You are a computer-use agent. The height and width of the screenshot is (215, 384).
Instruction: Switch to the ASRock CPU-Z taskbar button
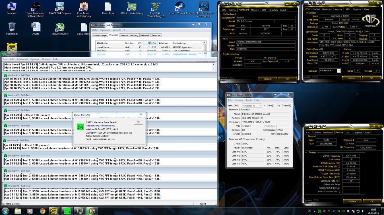[x=55, y=211]
